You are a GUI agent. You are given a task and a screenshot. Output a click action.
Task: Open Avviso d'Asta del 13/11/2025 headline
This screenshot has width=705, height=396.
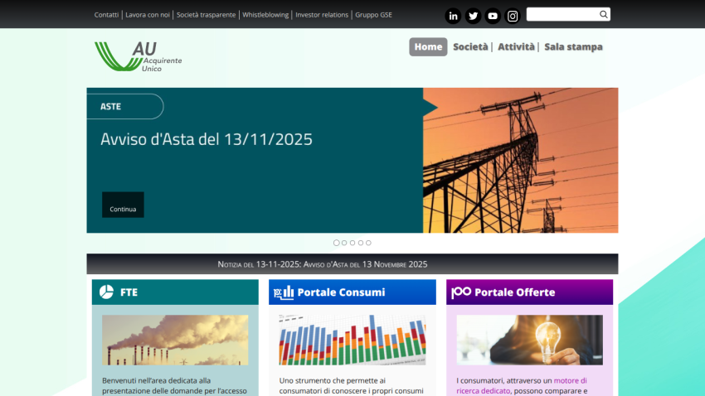pyautogui.click(x=207, y=139)
